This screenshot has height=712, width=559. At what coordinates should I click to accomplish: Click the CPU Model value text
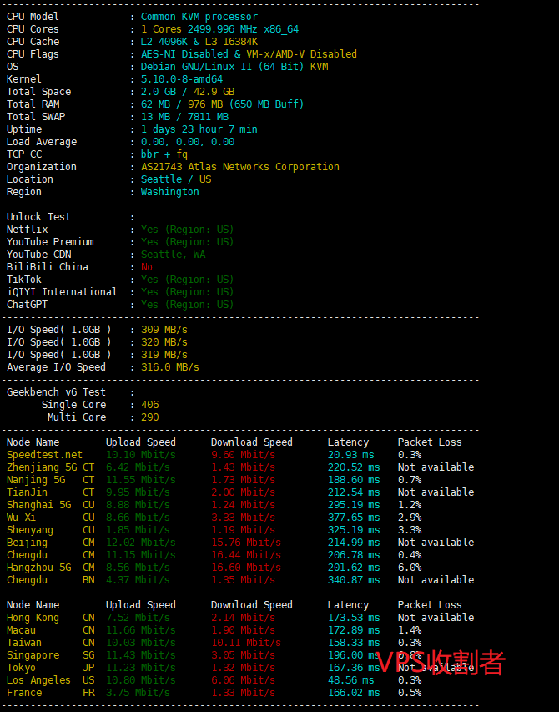click(x=199, y=17)
